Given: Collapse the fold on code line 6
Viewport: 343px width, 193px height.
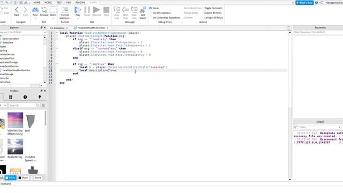Looking at the screenshot, I should (57, 48).
